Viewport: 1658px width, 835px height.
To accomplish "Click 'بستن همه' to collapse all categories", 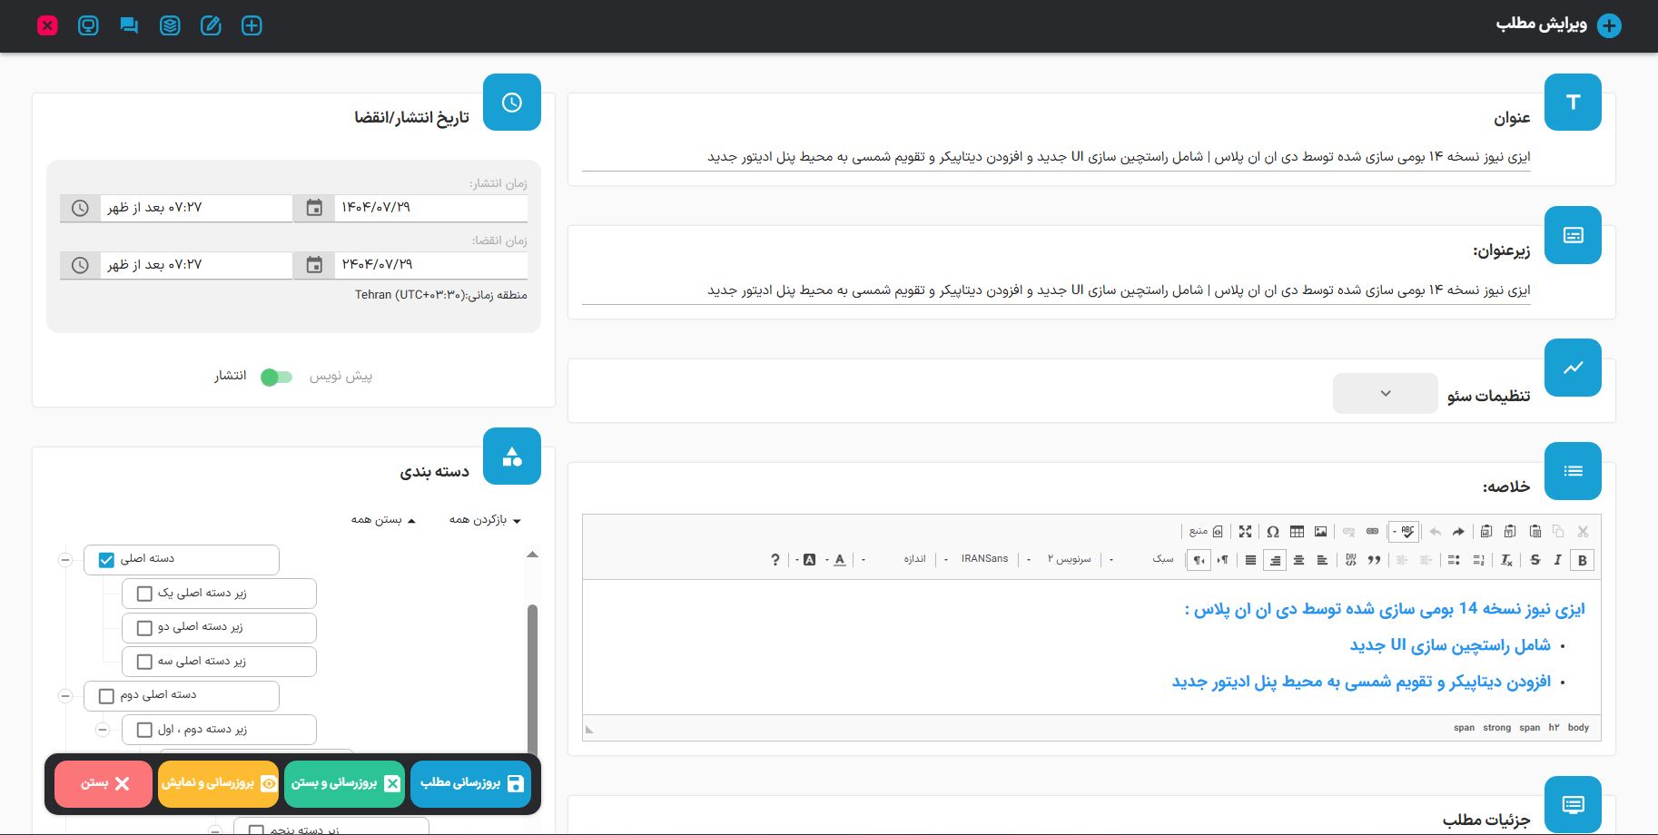I will tap(383, 520).
